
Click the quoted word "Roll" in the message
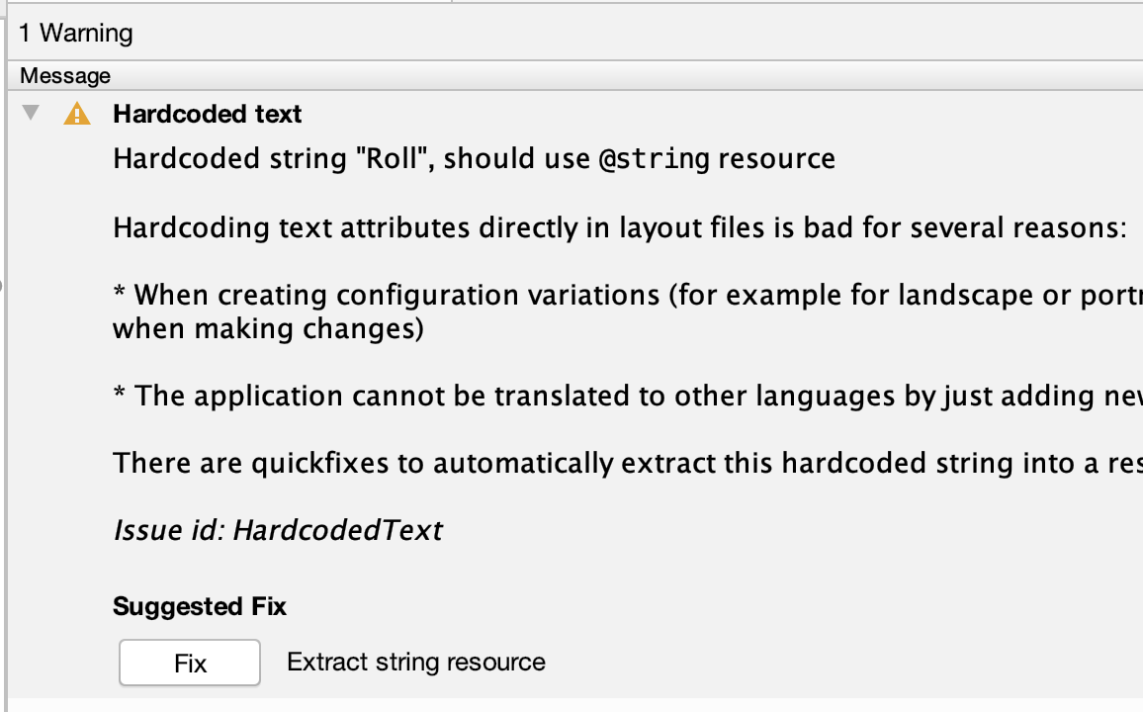point(393,159)
